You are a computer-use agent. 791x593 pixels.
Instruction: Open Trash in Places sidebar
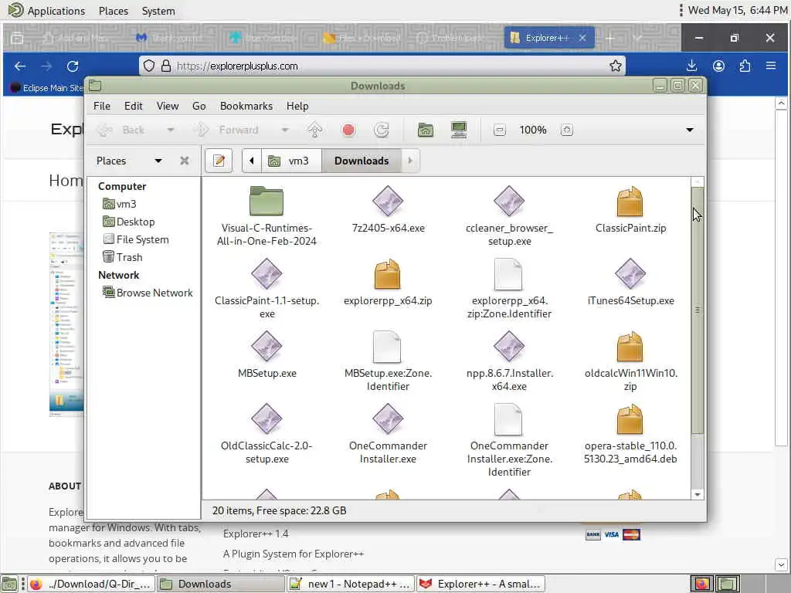pyautogui.click(x=123, y=257)
